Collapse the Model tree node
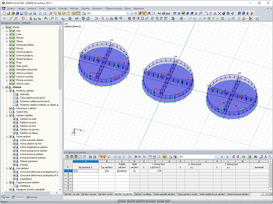 (x=3, y=27)
